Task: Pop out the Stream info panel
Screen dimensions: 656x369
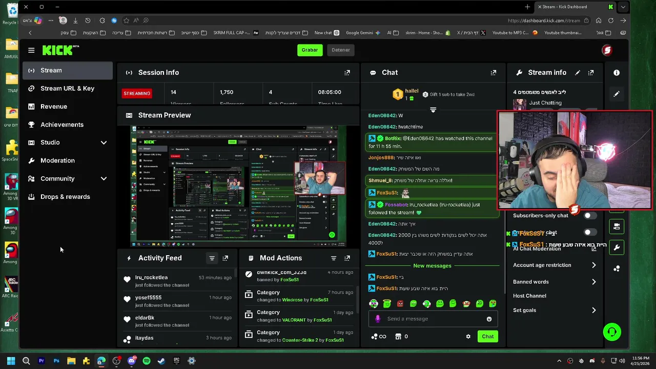Action: (x=591, y=73)
